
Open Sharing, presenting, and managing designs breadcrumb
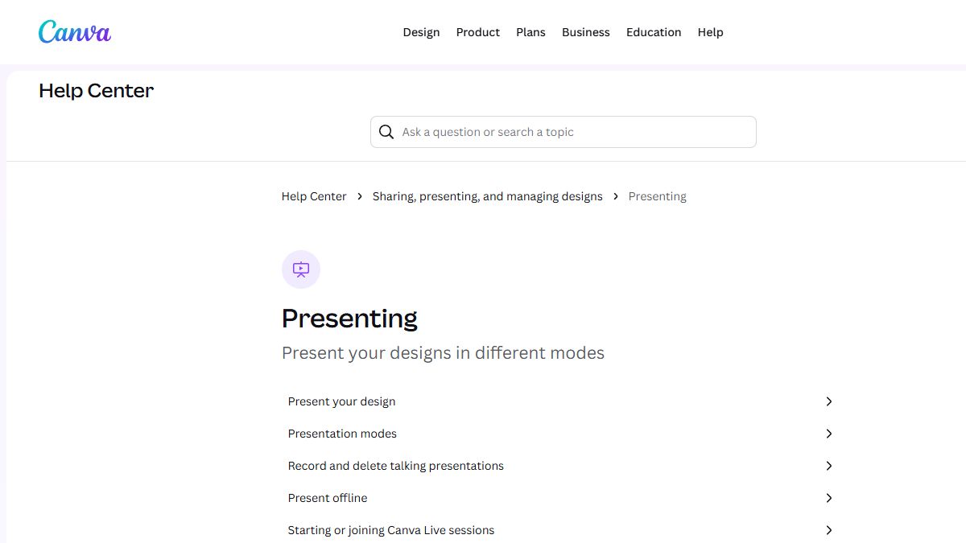(x=488, y=196)
